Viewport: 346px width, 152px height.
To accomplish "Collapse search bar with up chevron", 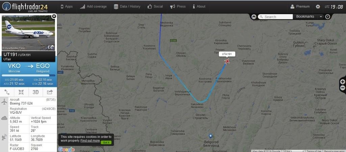I will 254,17.
